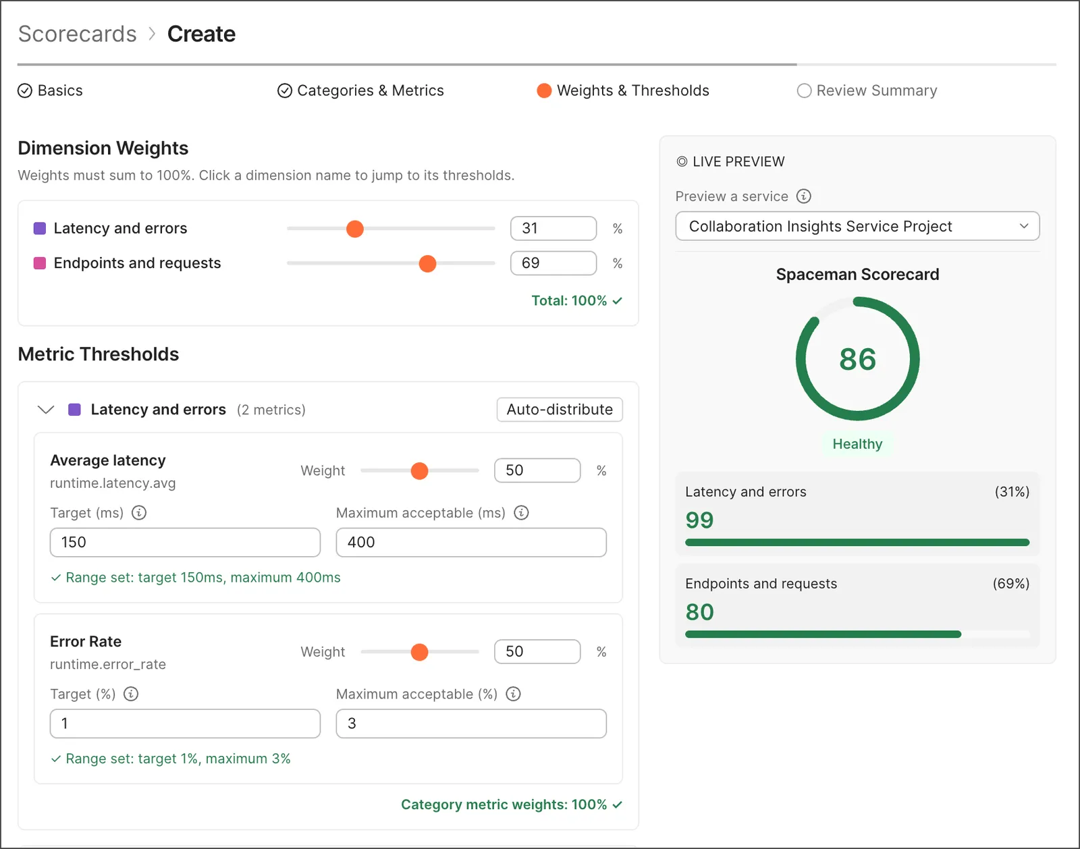Click the Average latency weight input field
Screen dimensions: 1080x849
point(537,470)
